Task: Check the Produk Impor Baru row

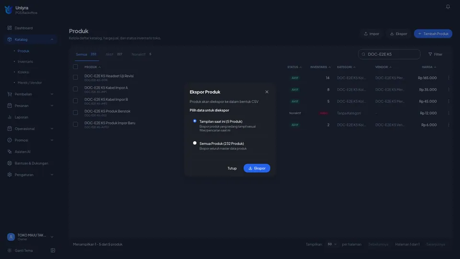Action: (x=75, y=124)
